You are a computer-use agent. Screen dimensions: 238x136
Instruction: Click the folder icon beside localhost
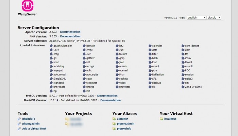coord(161,119)
